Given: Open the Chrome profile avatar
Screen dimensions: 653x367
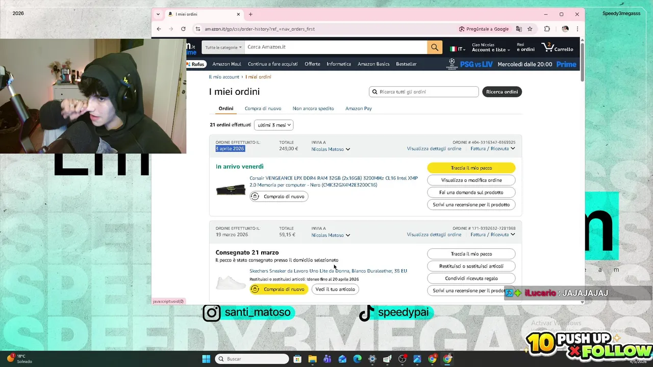Looking at the screenshot, I should (565, 29).
